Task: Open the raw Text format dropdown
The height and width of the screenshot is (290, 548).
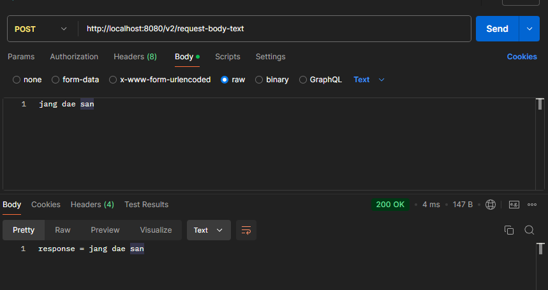Action: [x=369, y=80]
